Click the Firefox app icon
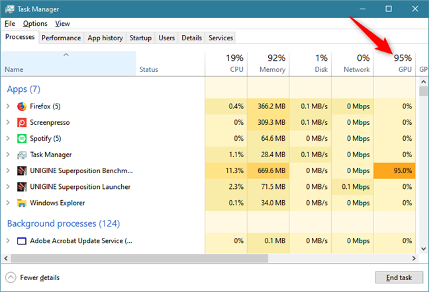The width and height of the screenshot is (429, 292). coord(22,106)
